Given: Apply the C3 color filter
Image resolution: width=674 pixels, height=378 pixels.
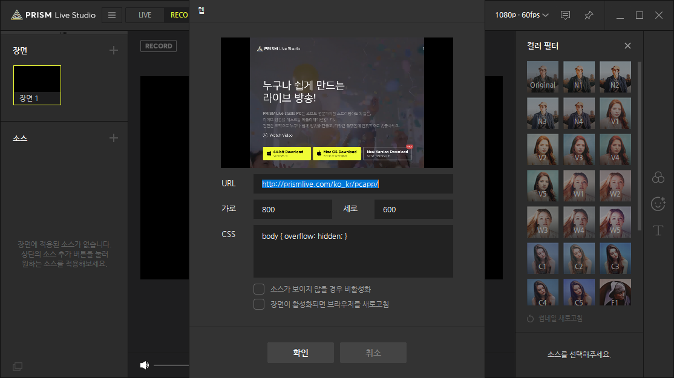Looking at the screenshot, I should tap(615, 259).
